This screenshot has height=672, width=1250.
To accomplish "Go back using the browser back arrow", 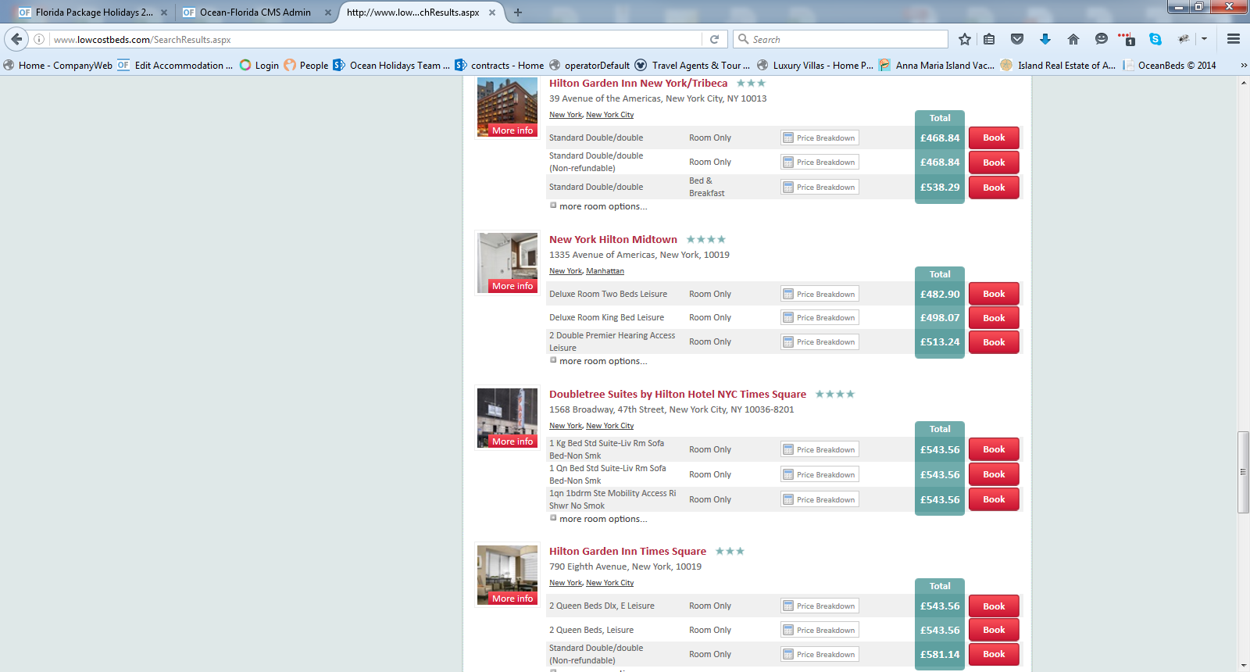I will (16, 39).
